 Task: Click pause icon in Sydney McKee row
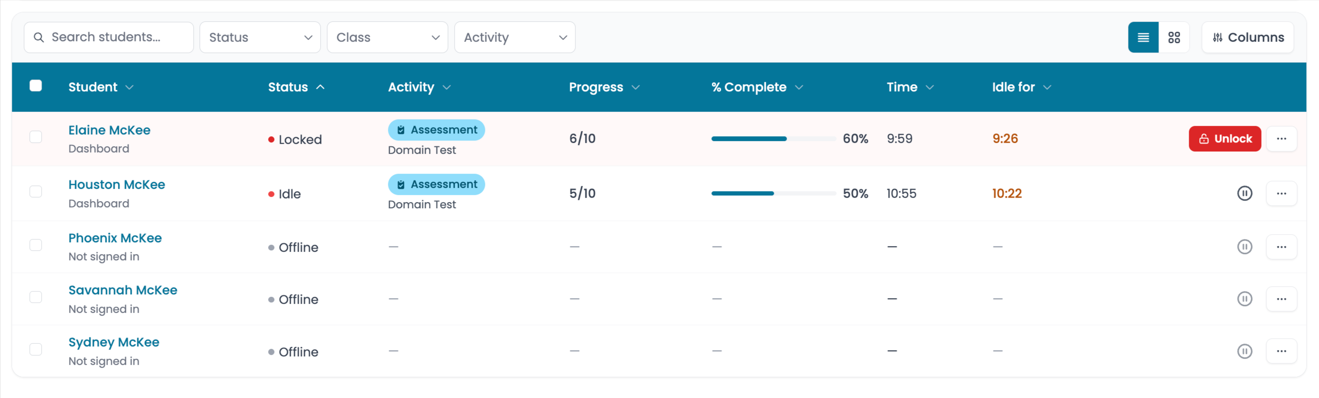(1244, 352)
